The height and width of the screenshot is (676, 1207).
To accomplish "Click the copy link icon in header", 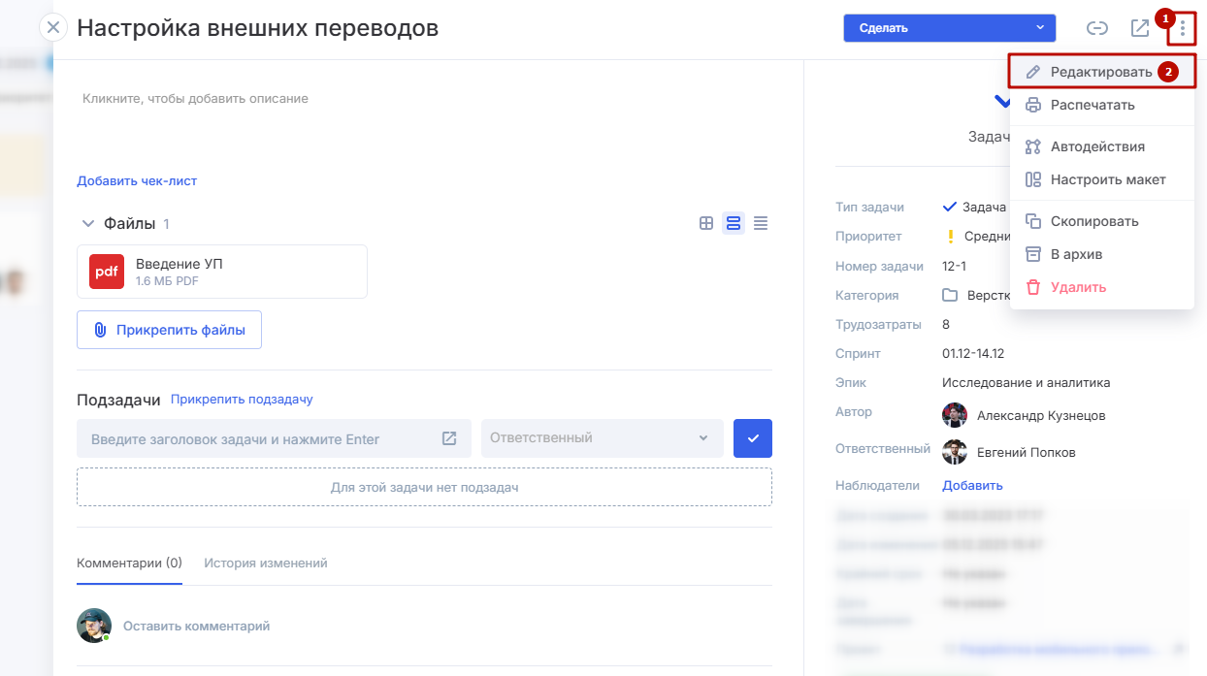I will click(x=1096, y=28).
